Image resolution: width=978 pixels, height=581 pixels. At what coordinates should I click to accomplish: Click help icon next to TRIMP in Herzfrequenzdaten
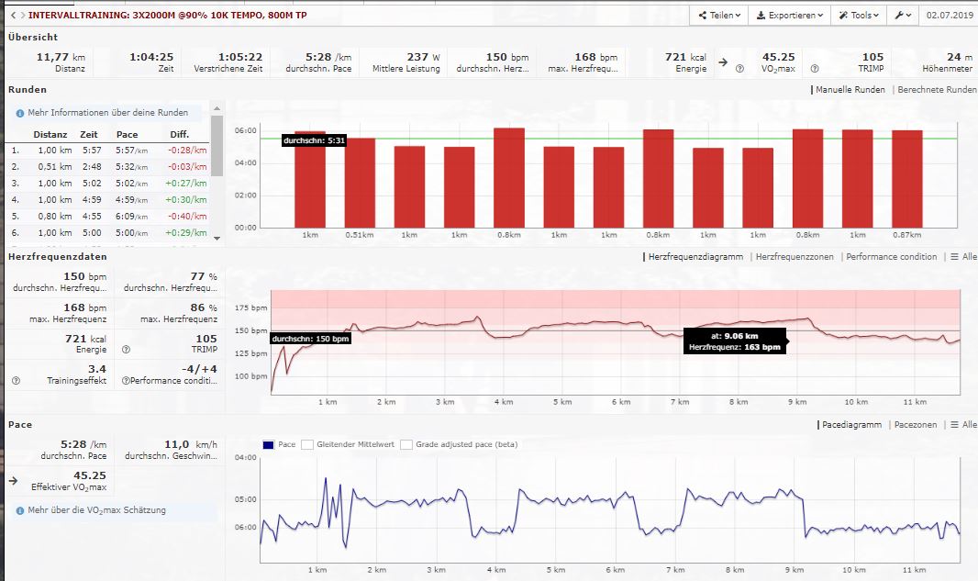pos(125,350)
